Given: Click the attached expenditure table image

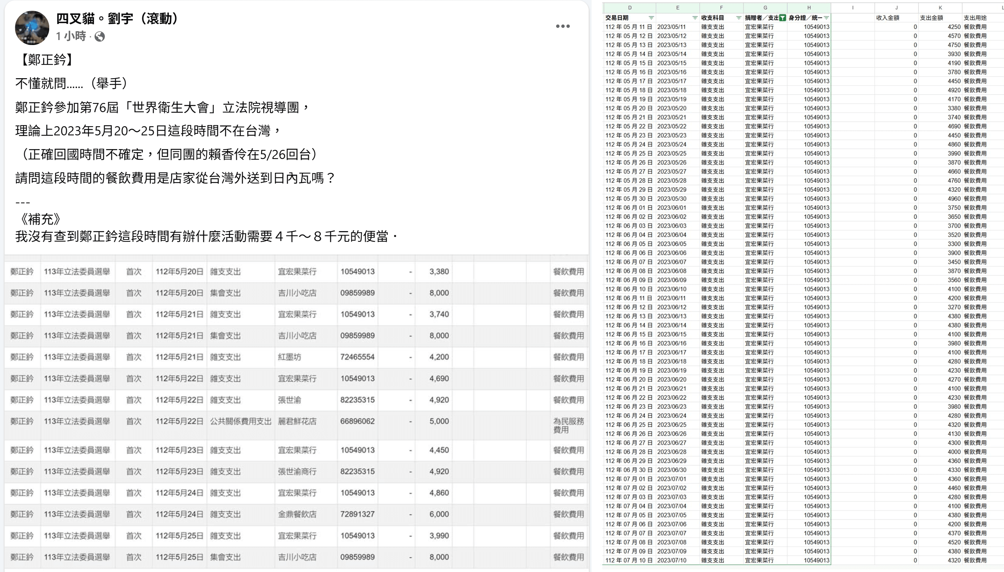Looking at the screenshot, I should 295,413.
